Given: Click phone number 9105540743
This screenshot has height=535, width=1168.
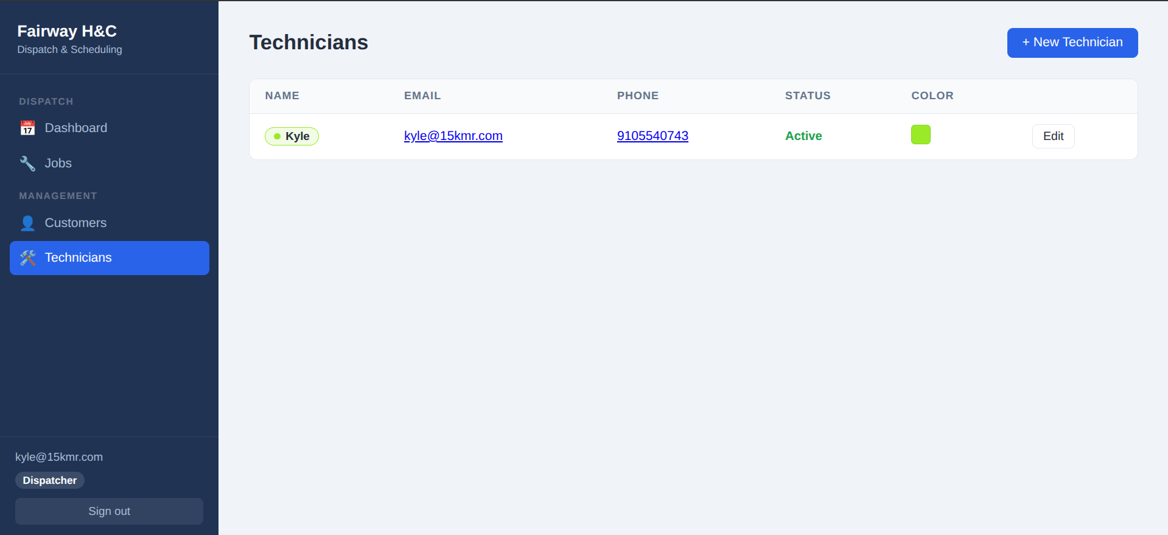Looking at the screenshot, I should (x=652, y=136).
